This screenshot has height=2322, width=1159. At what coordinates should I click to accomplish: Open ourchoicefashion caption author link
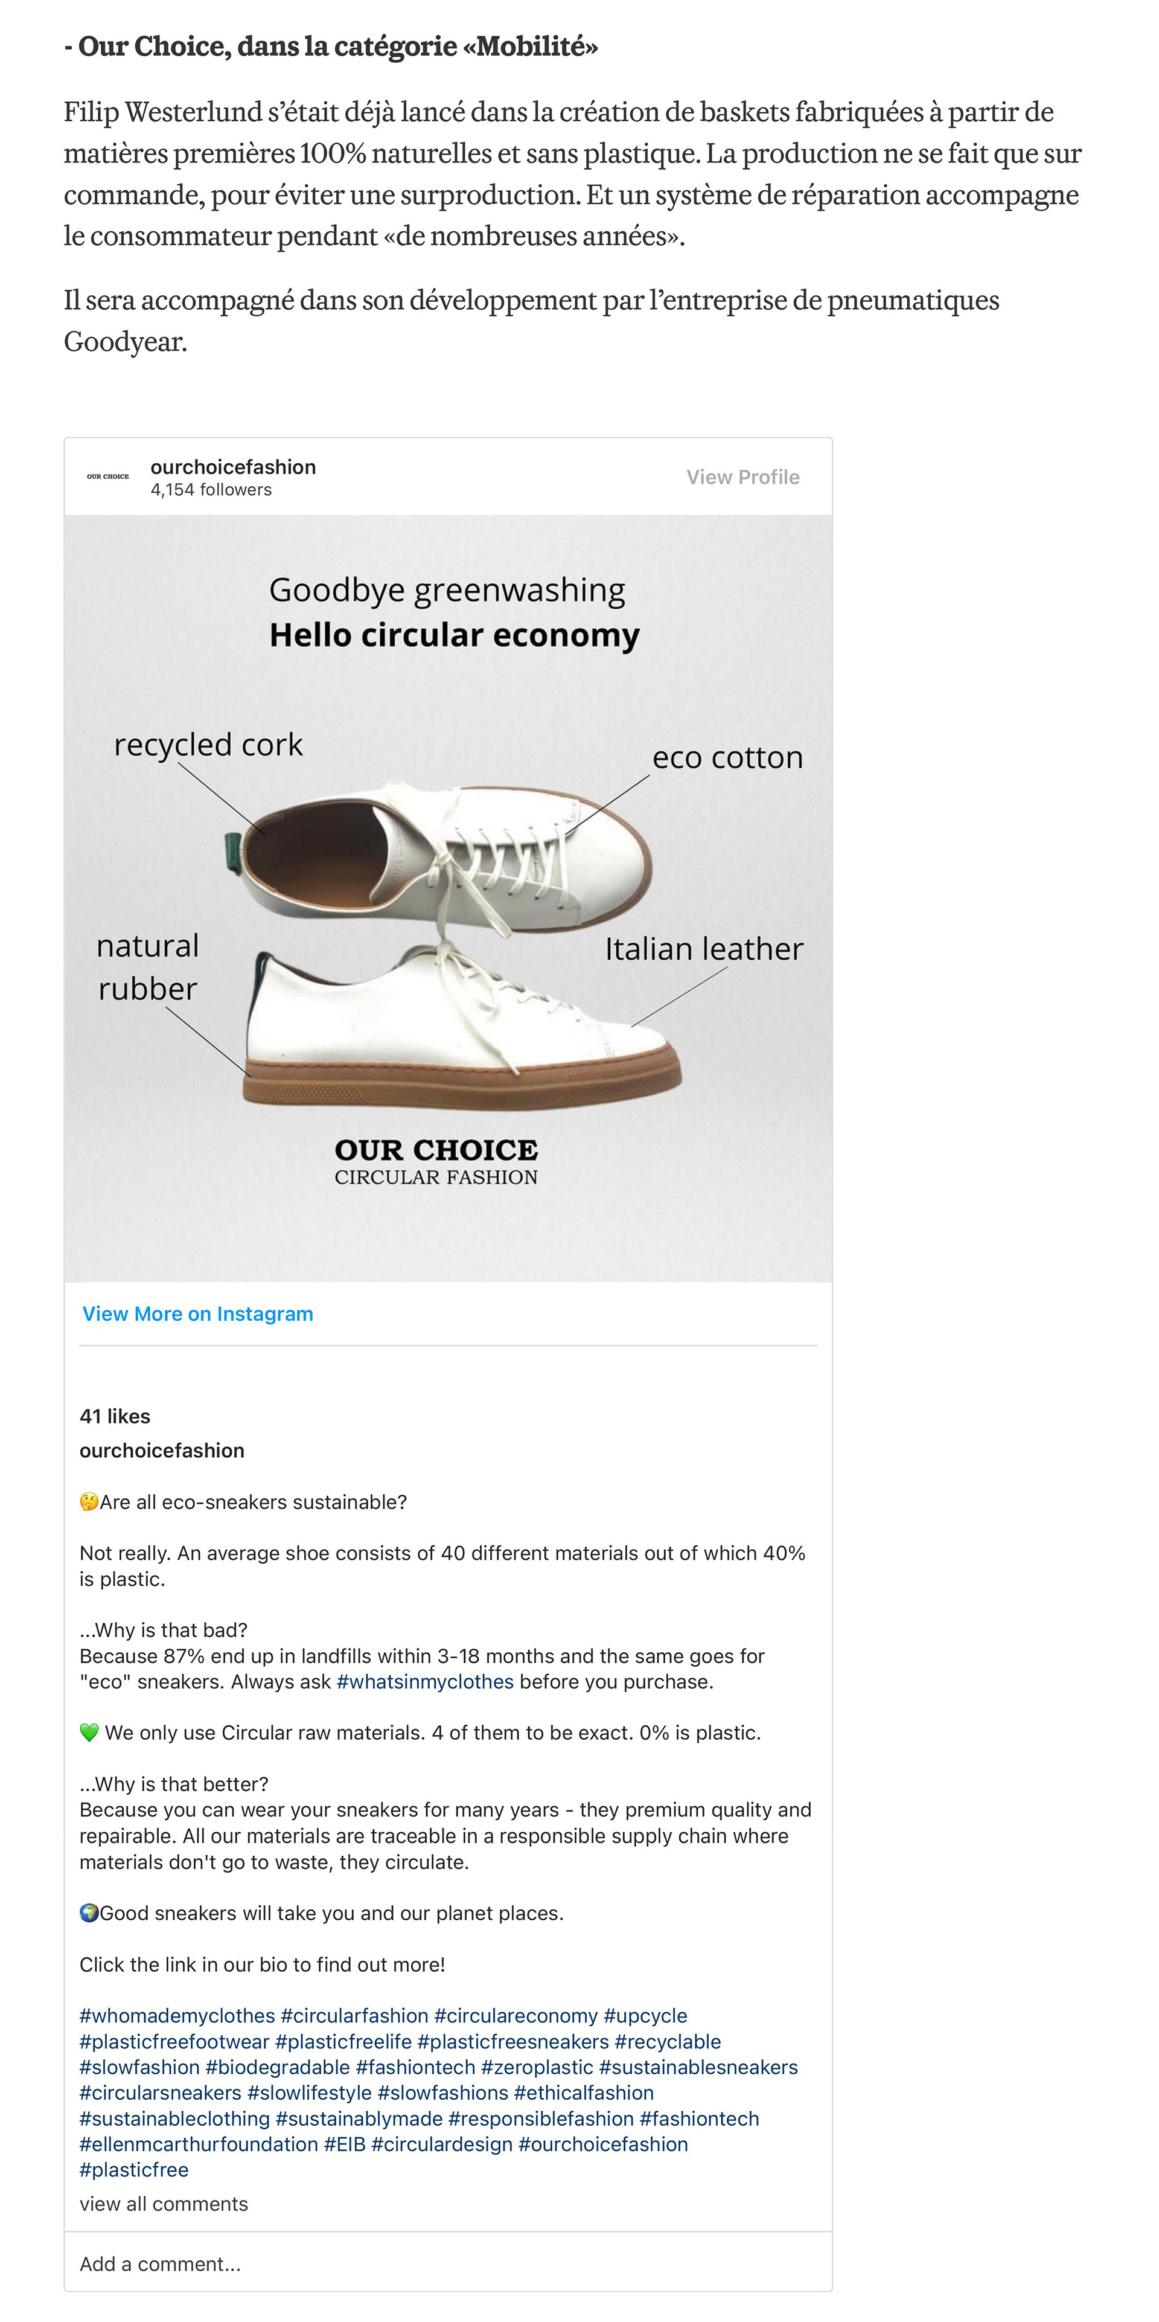pyautogui.click(x=161, y=1451)
